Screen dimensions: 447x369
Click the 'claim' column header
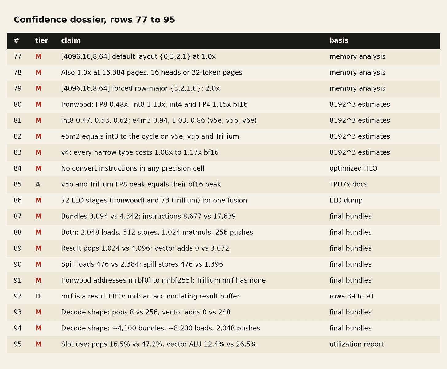pyautogui.click(x=71, y=41)
